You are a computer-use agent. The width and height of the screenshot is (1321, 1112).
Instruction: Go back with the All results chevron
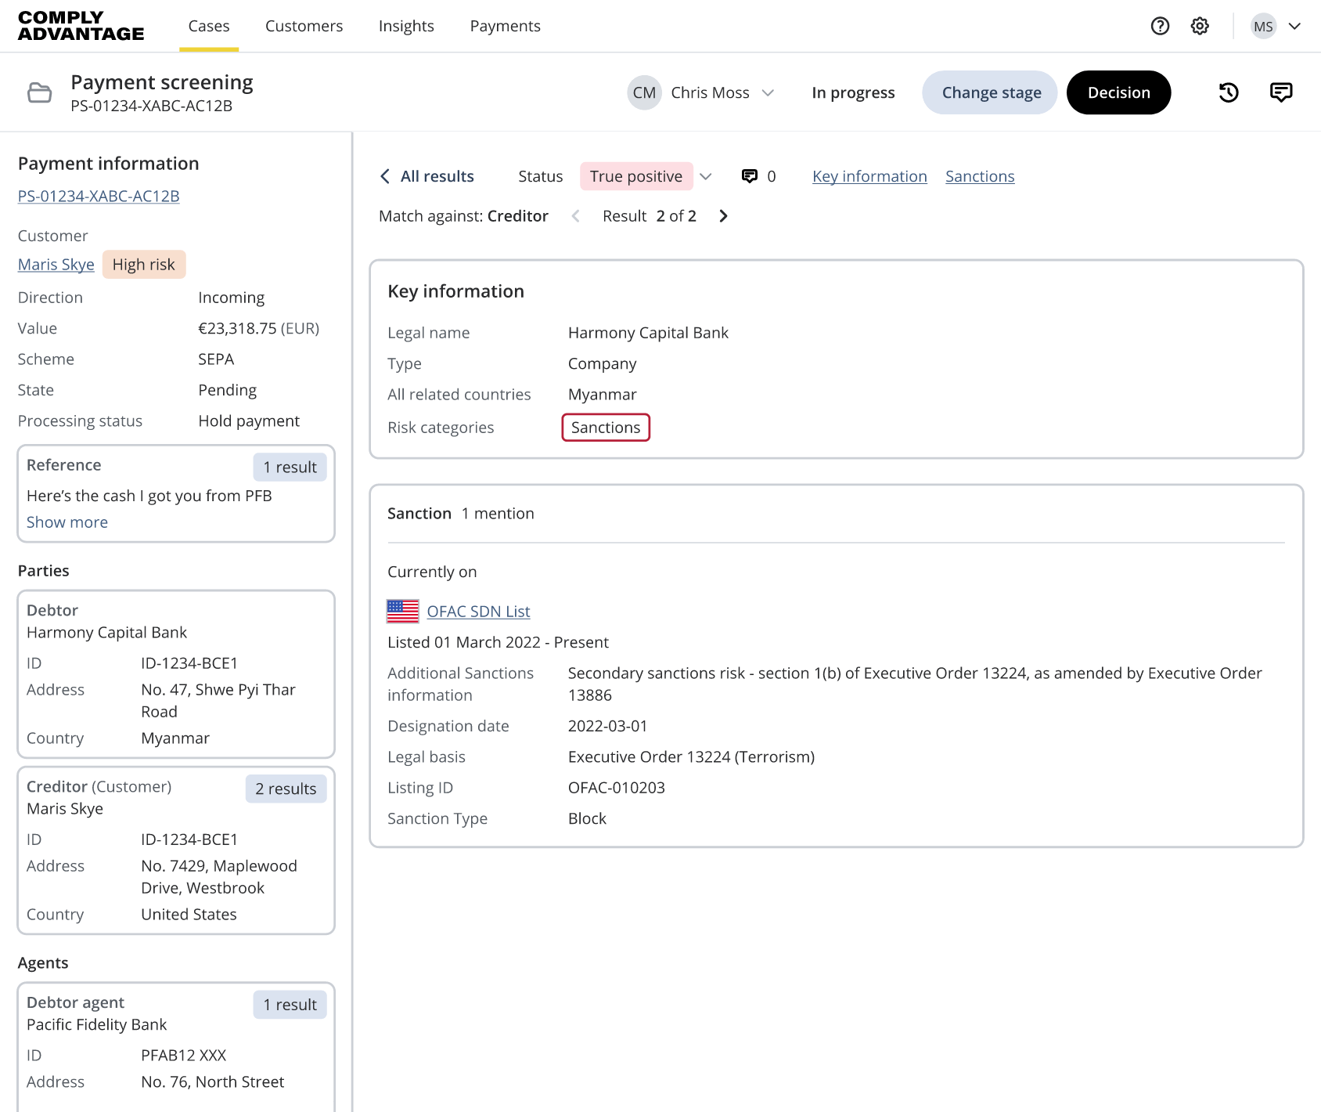(384, 176)
